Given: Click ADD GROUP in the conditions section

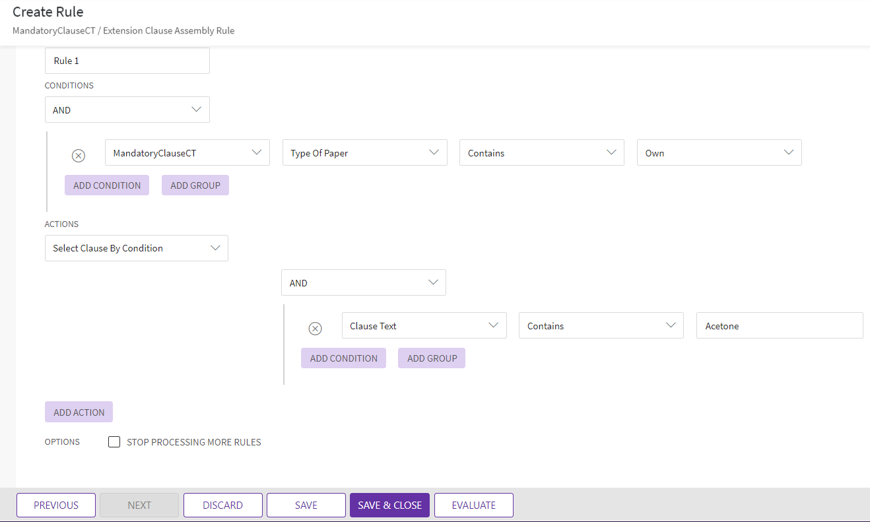Looking at the screenshot, I should point(195,185).
